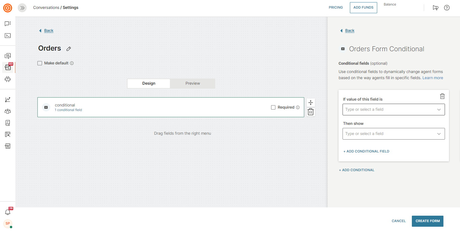Open the notifications bell
460x235 pixels.
(8, 212)
